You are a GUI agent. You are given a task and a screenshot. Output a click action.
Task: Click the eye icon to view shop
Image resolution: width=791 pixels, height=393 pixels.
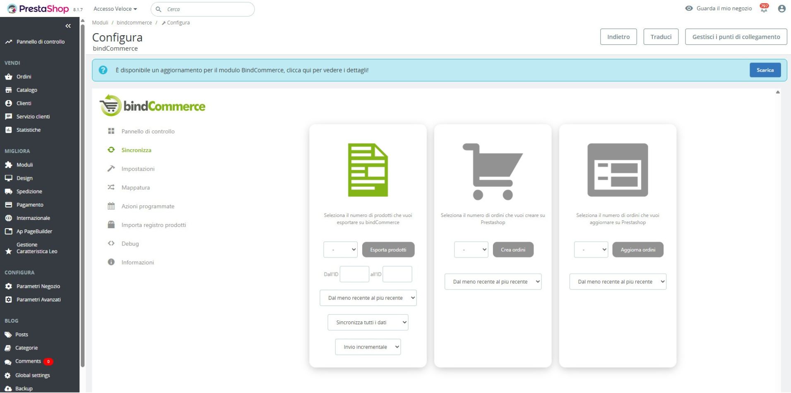[x=689, y=8]
